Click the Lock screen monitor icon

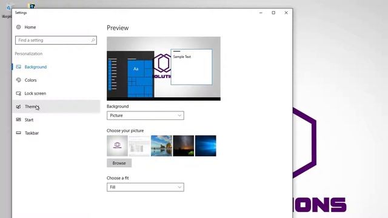pos(19,93)
